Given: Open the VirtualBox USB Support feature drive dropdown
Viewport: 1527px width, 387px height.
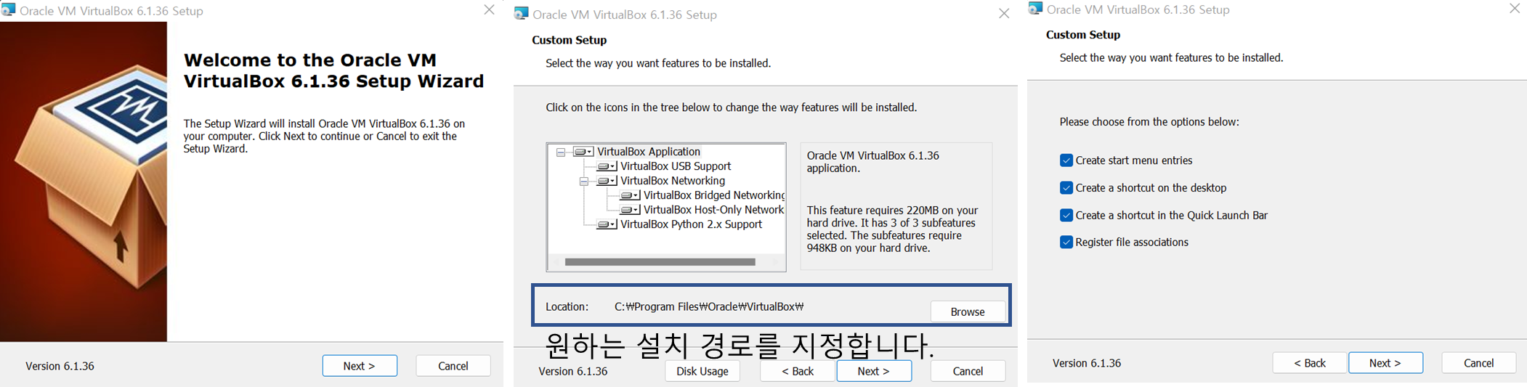Looking at the screenshot, I should point(607,166).
